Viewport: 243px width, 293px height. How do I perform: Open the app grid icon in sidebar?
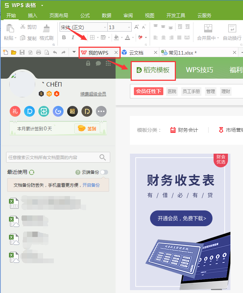click(108, 63)
